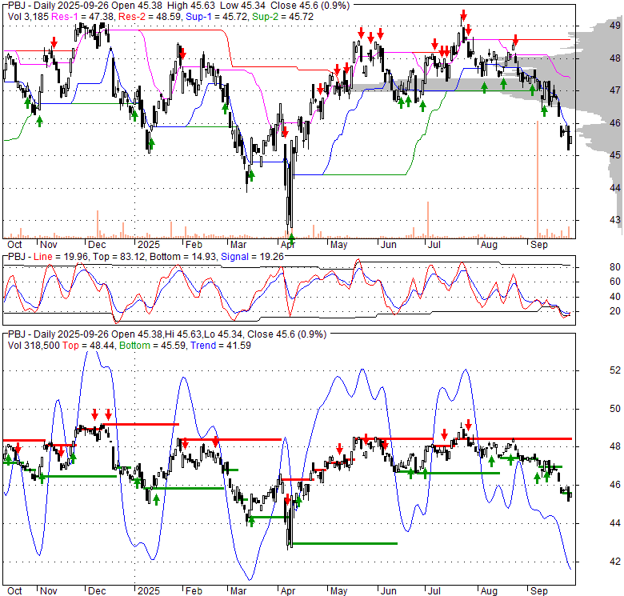
Task: Click the 42 price label on bottom chart axis
Action: click(x=615, y=562)
